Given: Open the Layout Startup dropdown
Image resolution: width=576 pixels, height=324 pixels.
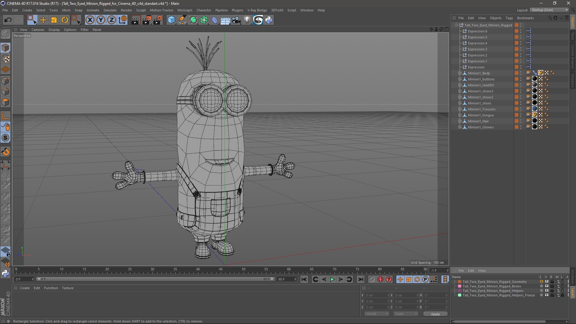Looking at the screenshot, I should pos(549,10).
